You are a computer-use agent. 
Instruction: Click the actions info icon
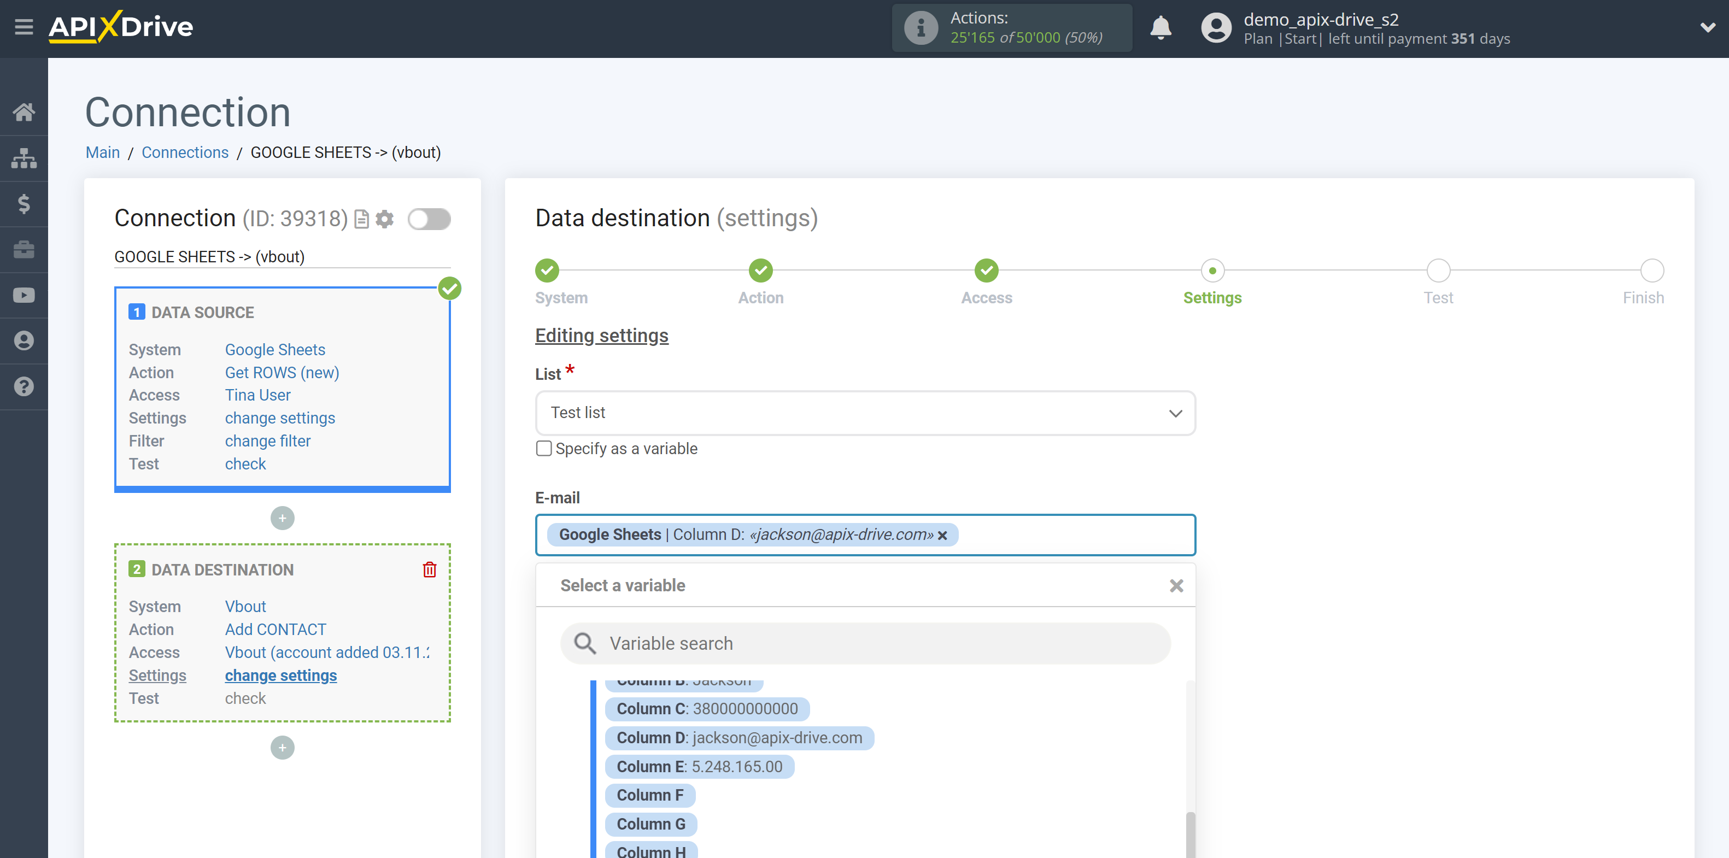tap(920, 28)
